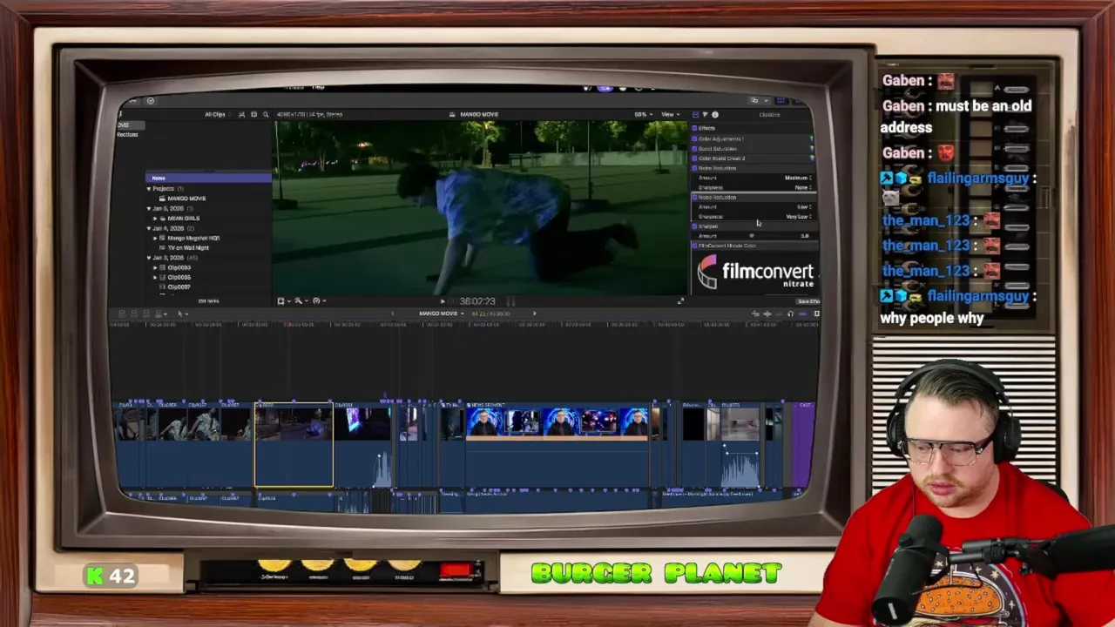Select MANGO MOVIE project in browser
Screen dimensions: 1115x627
coord(186,199)
